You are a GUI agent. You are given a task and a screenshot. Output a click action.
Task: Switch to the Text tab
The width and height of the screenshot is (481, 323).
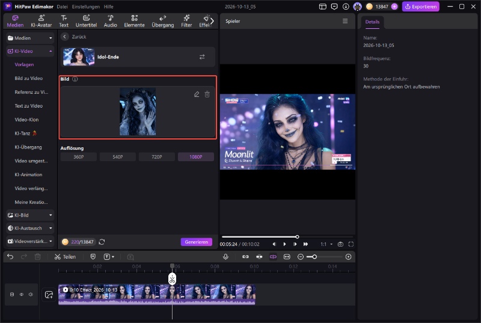click(64, 21)
